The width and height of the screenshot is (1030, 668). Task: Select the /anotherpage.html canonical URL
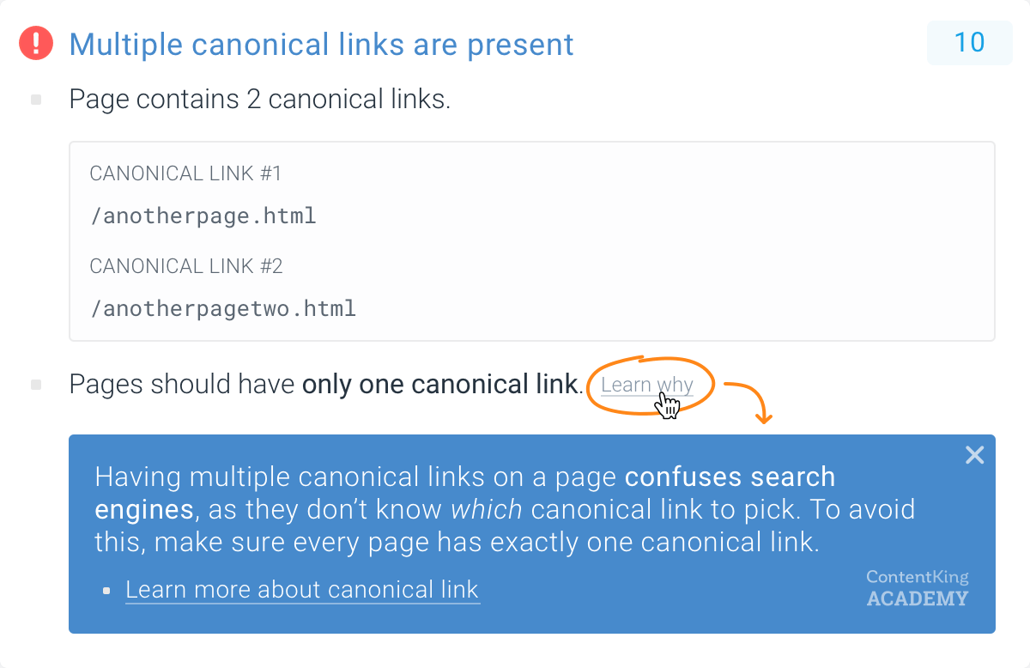203,216
